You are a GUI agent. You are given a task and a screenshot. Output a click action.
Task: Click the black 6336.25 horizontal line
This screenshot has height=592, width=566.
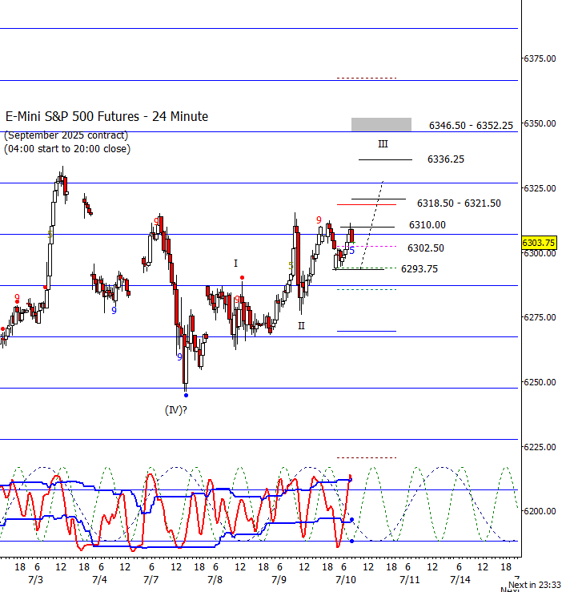coord(385,159)
